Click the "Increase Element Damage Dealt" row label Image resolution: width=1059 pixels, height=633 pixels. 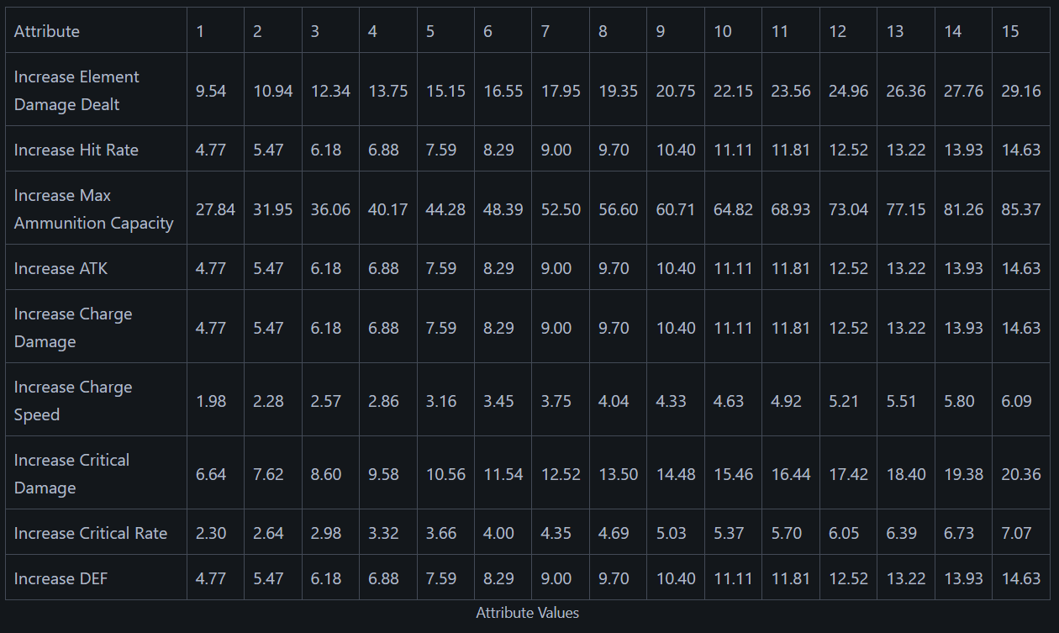point(76,91)
